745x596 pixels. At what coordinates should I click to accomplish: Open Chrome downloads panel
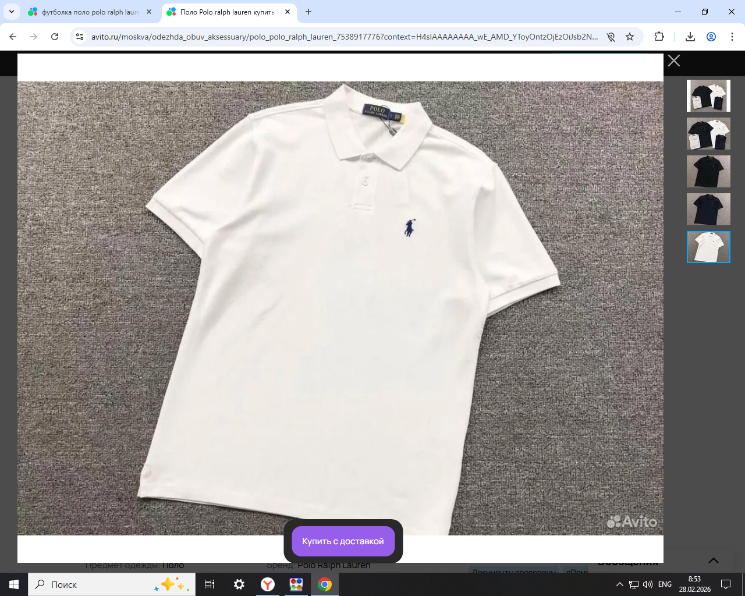690,37
